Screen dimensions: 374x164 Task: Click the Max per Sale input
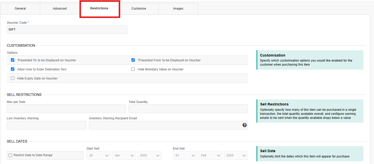pyautogui.click(x=66, y=109)
